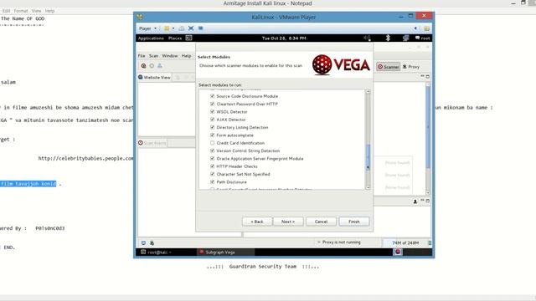This screenshot has height=301, width=536.
Task: Click the VMware yellow removable devices icon
Action: point(167,28)
